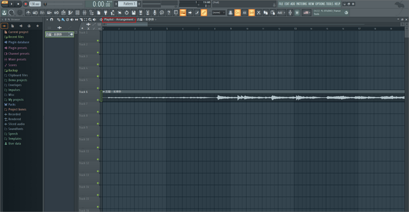Screen dimensions: 409x212
Task: Click the Alt modifier button
Action: tap(244, 12)
